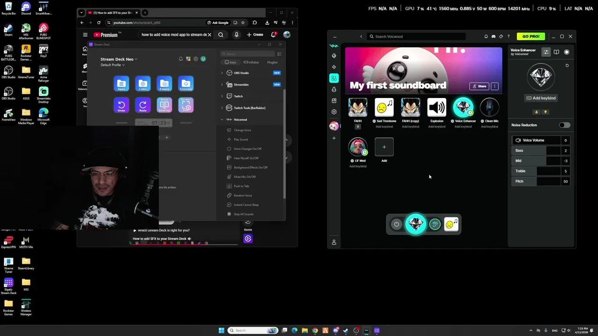The height and width of the screenshot is (336, 598).
Task: Clear the YouTube search box with the X
Action: click(x=209, y=35)
